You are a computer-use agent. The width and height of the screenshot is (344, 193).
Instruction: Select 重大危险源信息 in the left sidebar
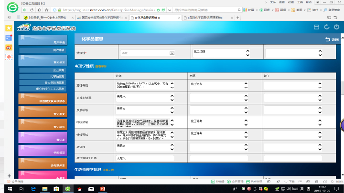click(43, 82)
